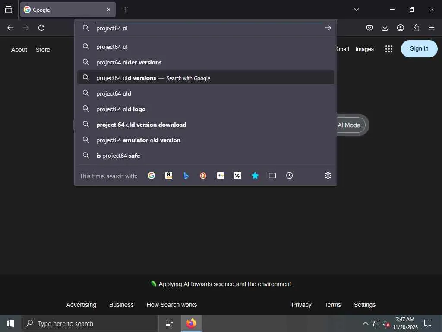Click the go arrow in address bar
442x332 pixels.
328,28
